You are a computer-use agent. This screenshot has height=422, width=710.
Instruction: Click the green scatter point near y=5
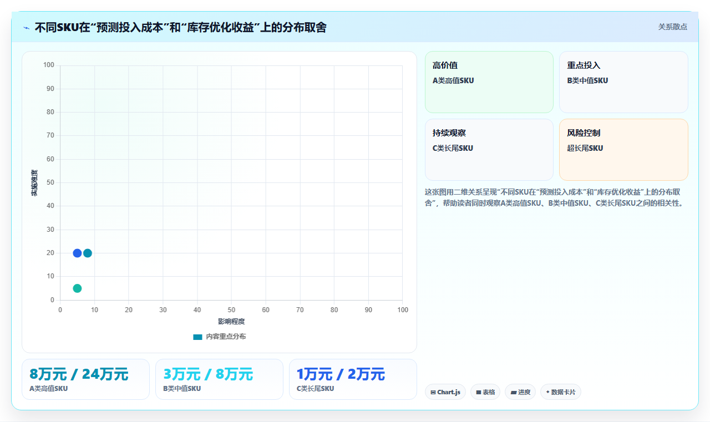(x=77, y=288)
